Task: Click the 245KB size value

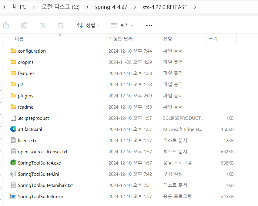Action: (227, 197)
